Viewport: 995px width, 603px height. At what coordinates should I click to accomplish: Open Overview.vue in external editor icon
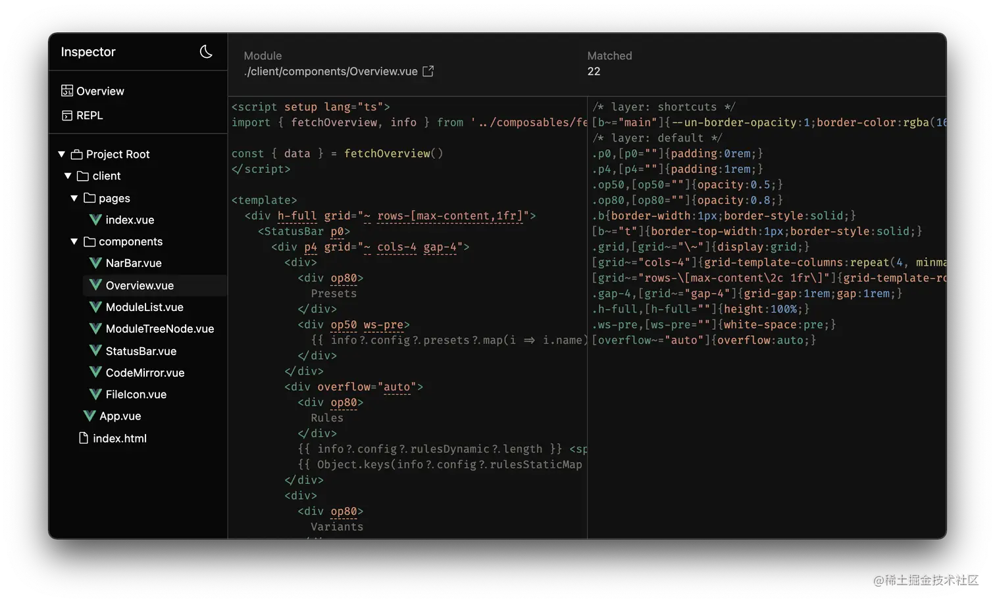click(428, 71)
